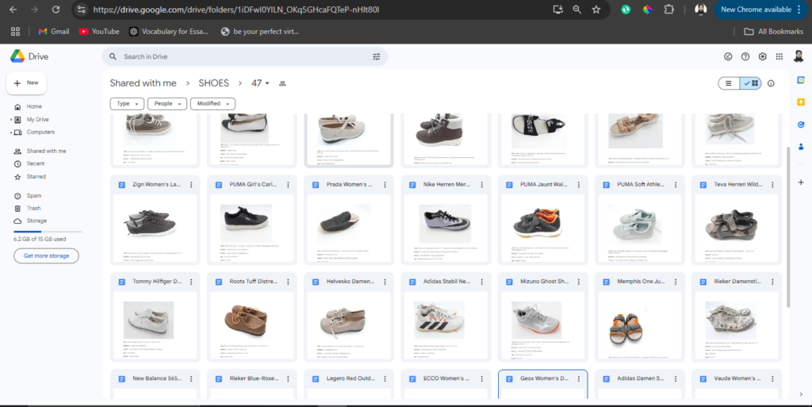Switch to list layout view
Screen dimensions: 812x407
729,83
